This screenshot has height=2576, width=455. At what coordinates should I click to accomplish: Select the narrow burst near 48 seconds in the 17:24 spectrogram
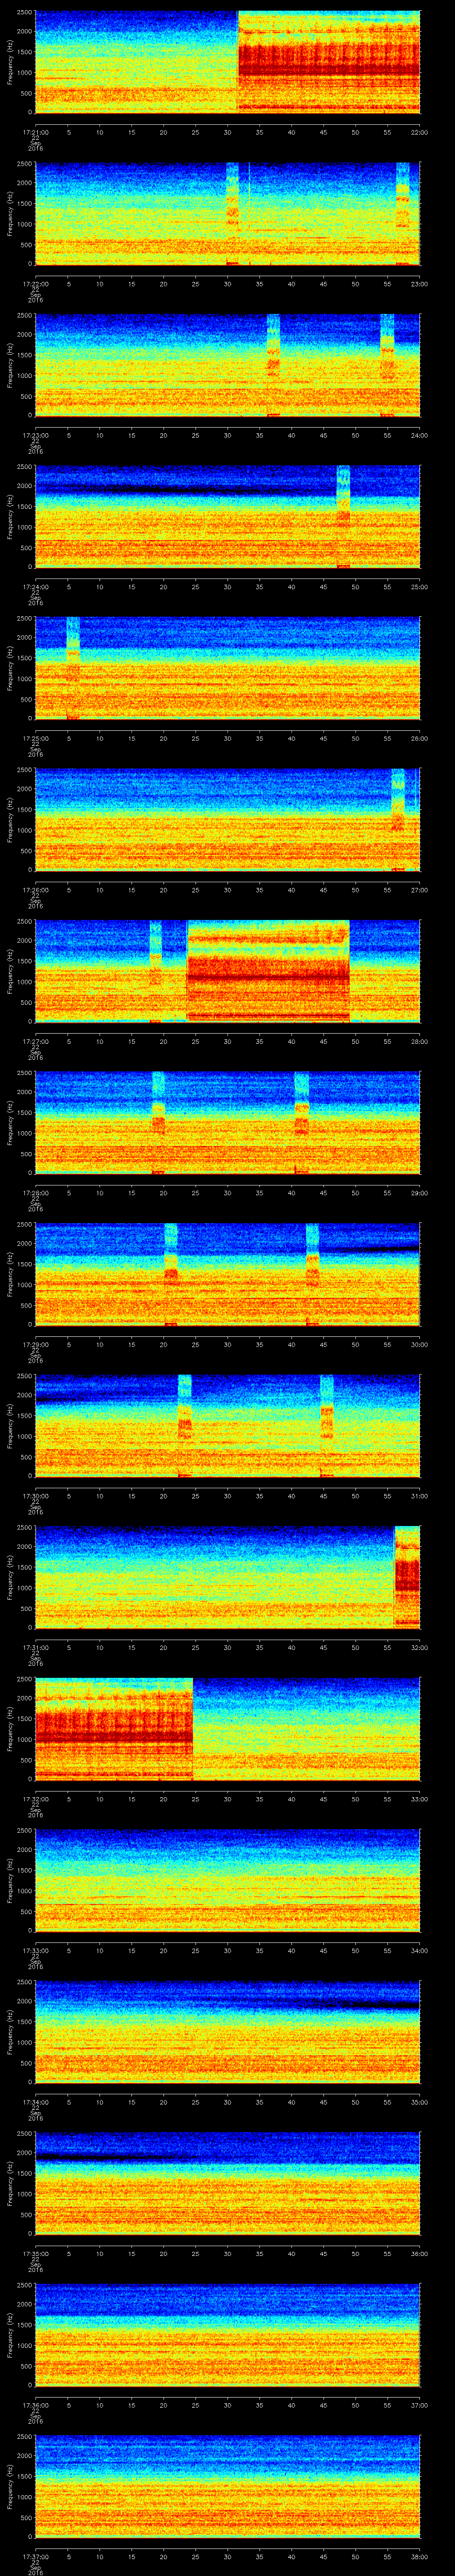pos(343,516)
